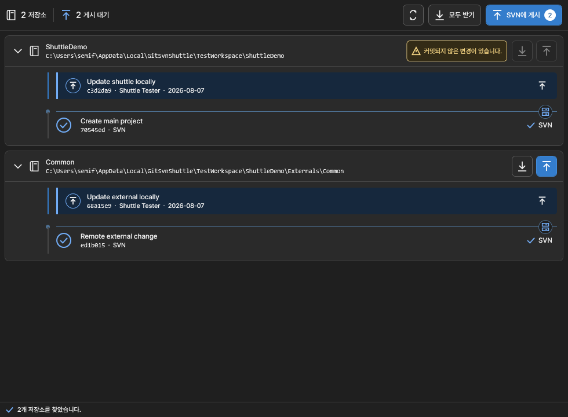The width and height of the screenshot is (568, 417).
Task: Click the 2 저장소 repository count icon
Action: point(11,15)
